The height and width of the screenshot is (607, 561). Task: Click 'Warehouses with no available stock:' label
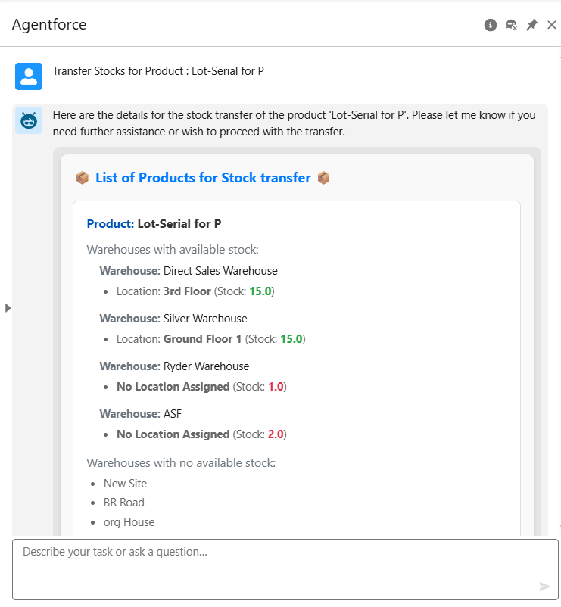pos(181,463)
